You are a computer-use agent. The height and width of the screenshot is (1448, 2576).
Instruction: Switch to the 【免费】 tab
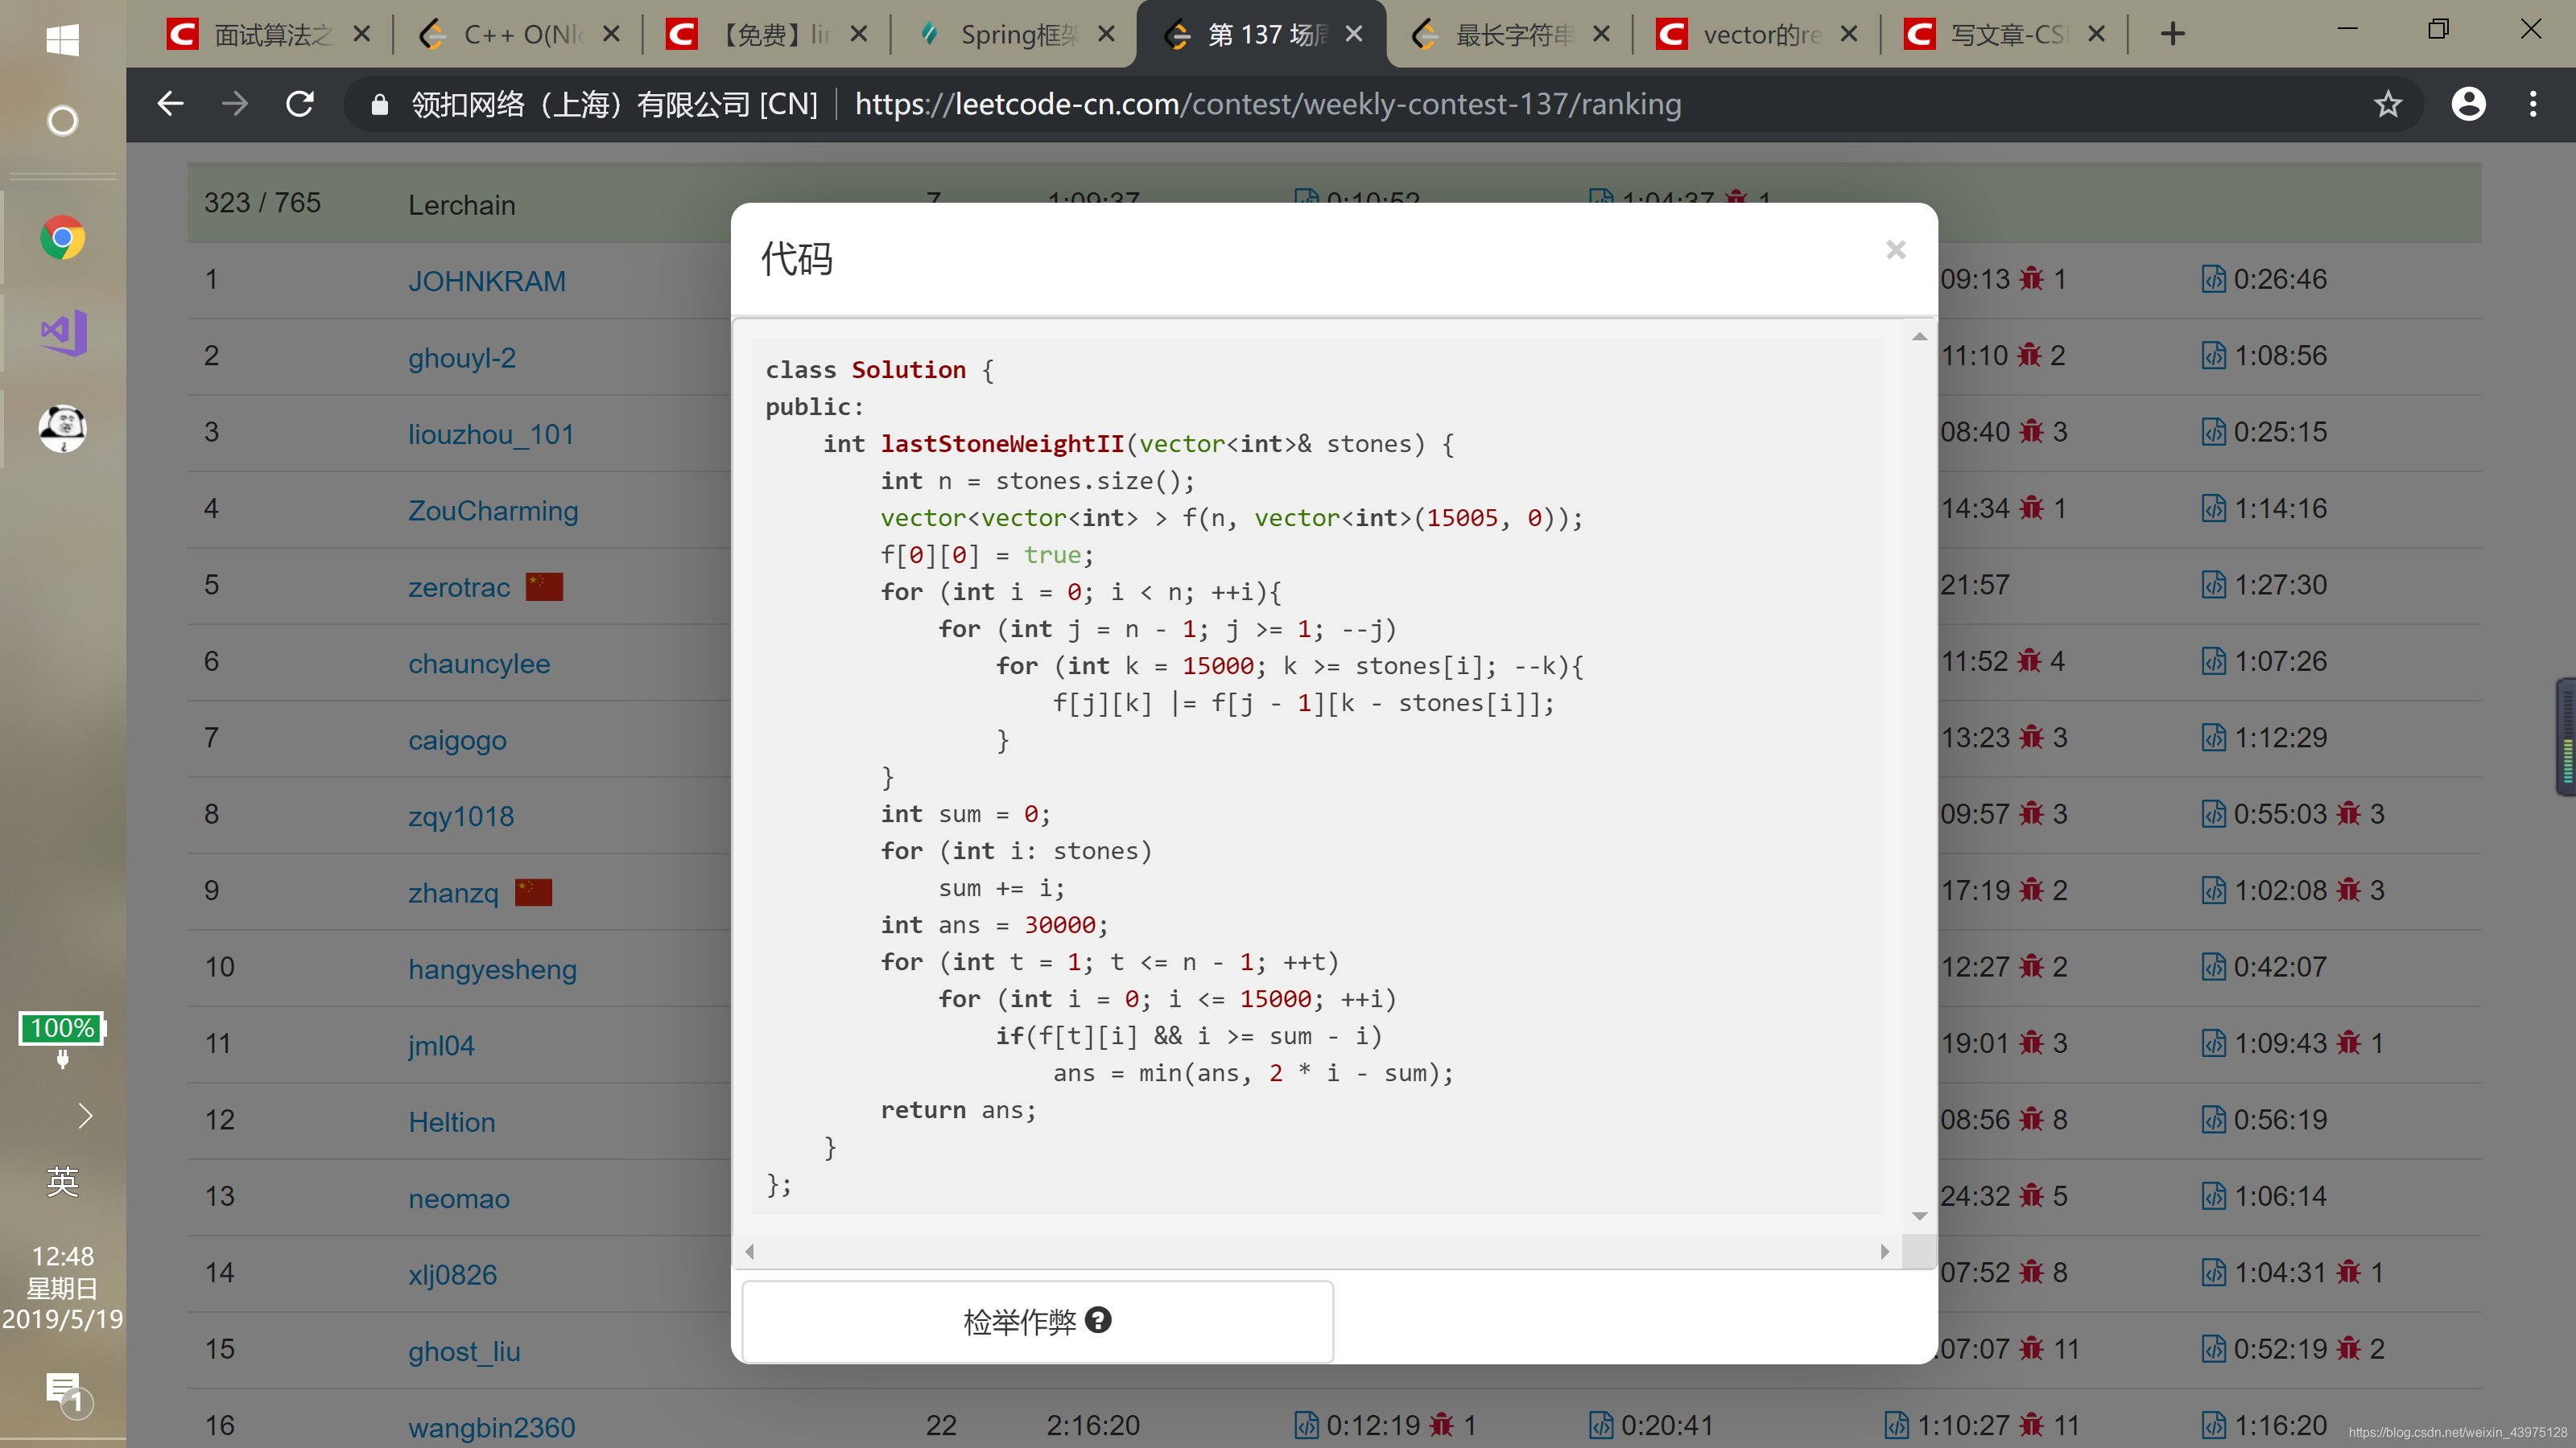coord(765,35)
